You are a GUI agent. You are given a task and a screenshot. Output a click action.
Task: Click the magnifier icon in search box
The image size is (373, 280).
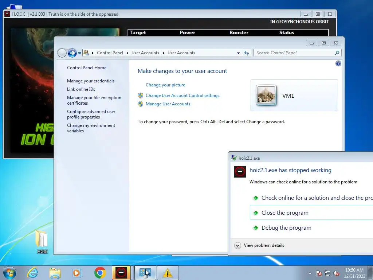click(x=337, y=53)
